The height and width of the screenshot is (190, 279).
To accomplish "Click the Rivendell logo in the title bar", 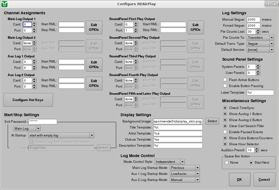I will 4,4.
